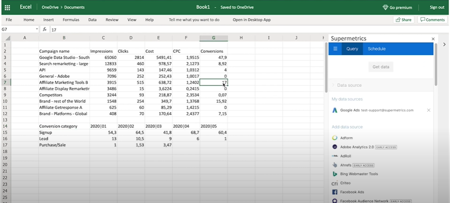Switch to the Query tab
The width and height of the screenshot is (450, 203).
352,48
